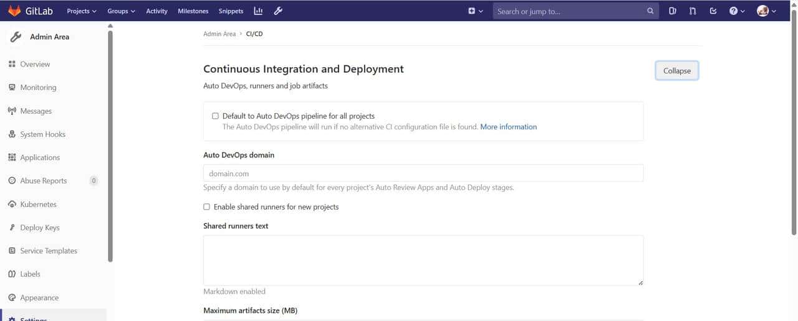Click the Appearance palette icon
This screenshot has height=321, width=798.
point(12,297)
